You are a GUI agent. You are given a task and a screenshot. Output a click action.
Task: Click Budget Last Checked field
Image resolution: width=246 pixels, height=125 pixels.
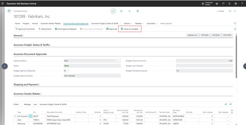pyautogui.click(x=204, y=66)
